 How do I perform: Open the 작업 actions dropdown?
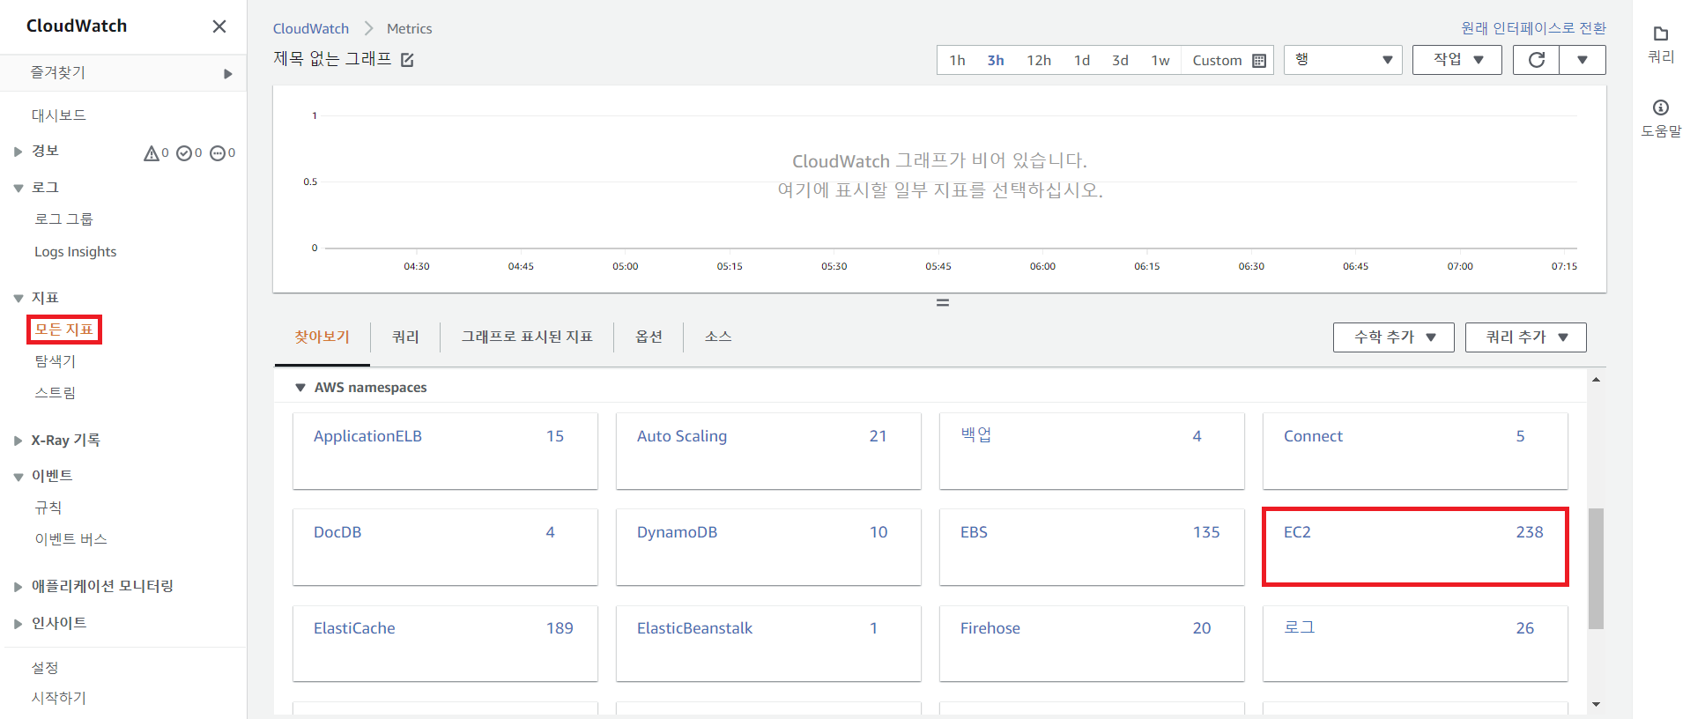pyautogui.click(x=1457, y=60)
